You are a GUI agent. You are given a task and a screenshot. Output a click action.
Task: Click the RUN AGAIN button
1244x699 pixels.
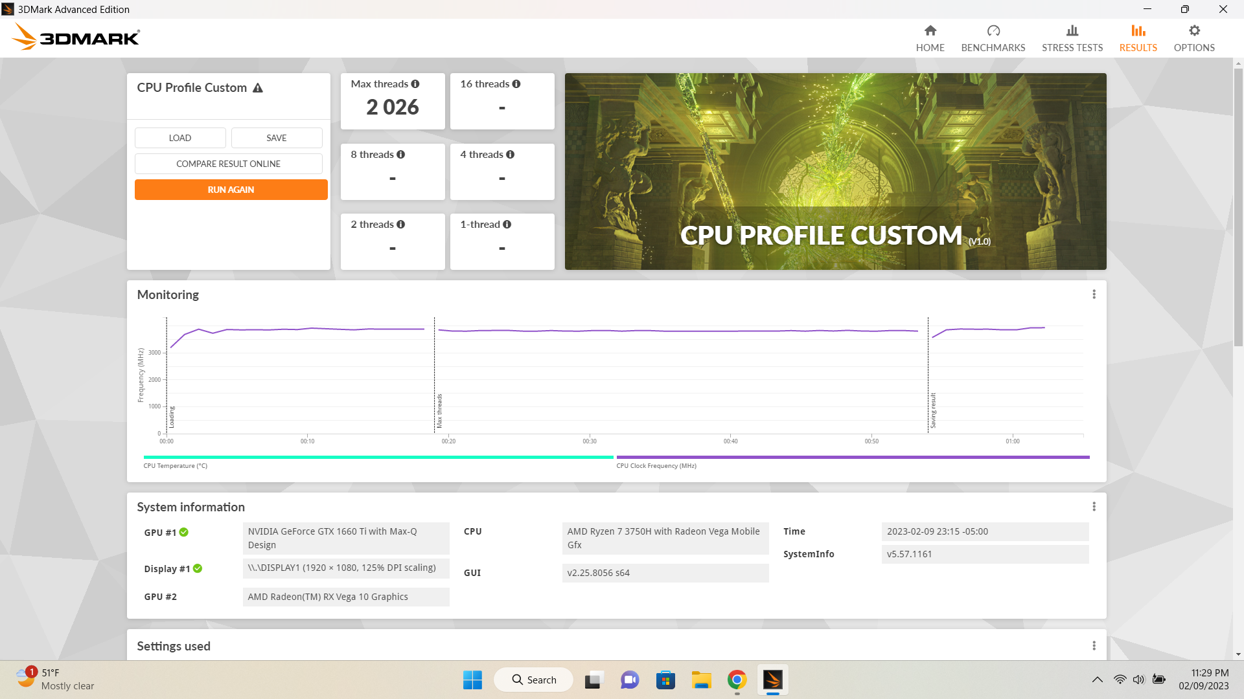231,190
